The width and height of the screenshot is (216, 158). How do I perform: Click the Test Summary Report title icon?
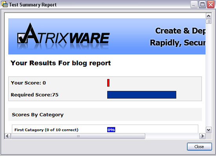(5, 4)
